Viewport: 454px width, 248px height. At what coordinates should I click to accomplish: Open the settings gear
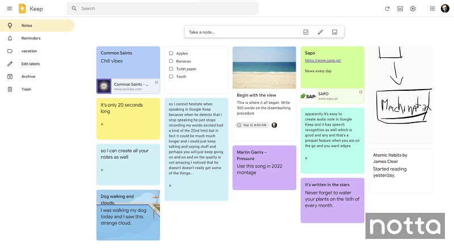(413, 9)
